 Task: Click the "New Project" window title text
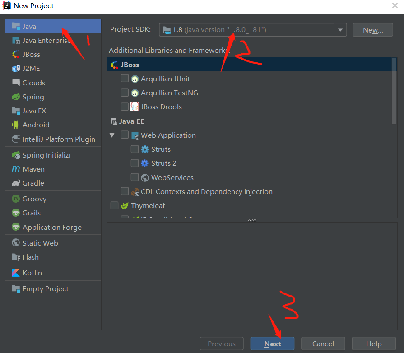coord(33,6)
